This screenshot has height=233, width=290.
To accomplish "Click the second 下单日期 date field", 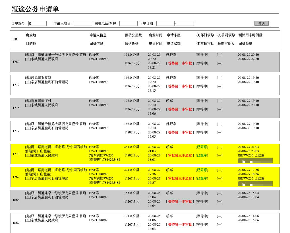I will tap(185, 23).
